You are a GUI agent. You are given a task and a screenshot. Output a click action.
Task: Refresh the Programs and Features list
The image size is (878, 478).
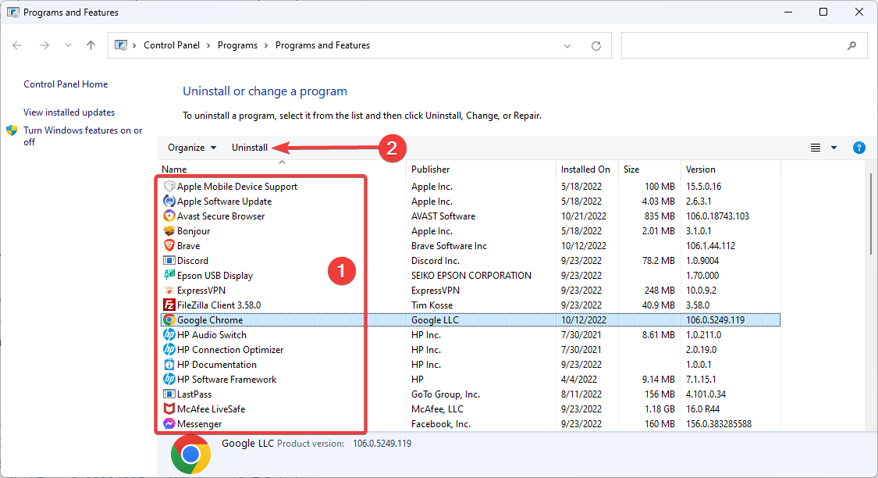[595, 45]
